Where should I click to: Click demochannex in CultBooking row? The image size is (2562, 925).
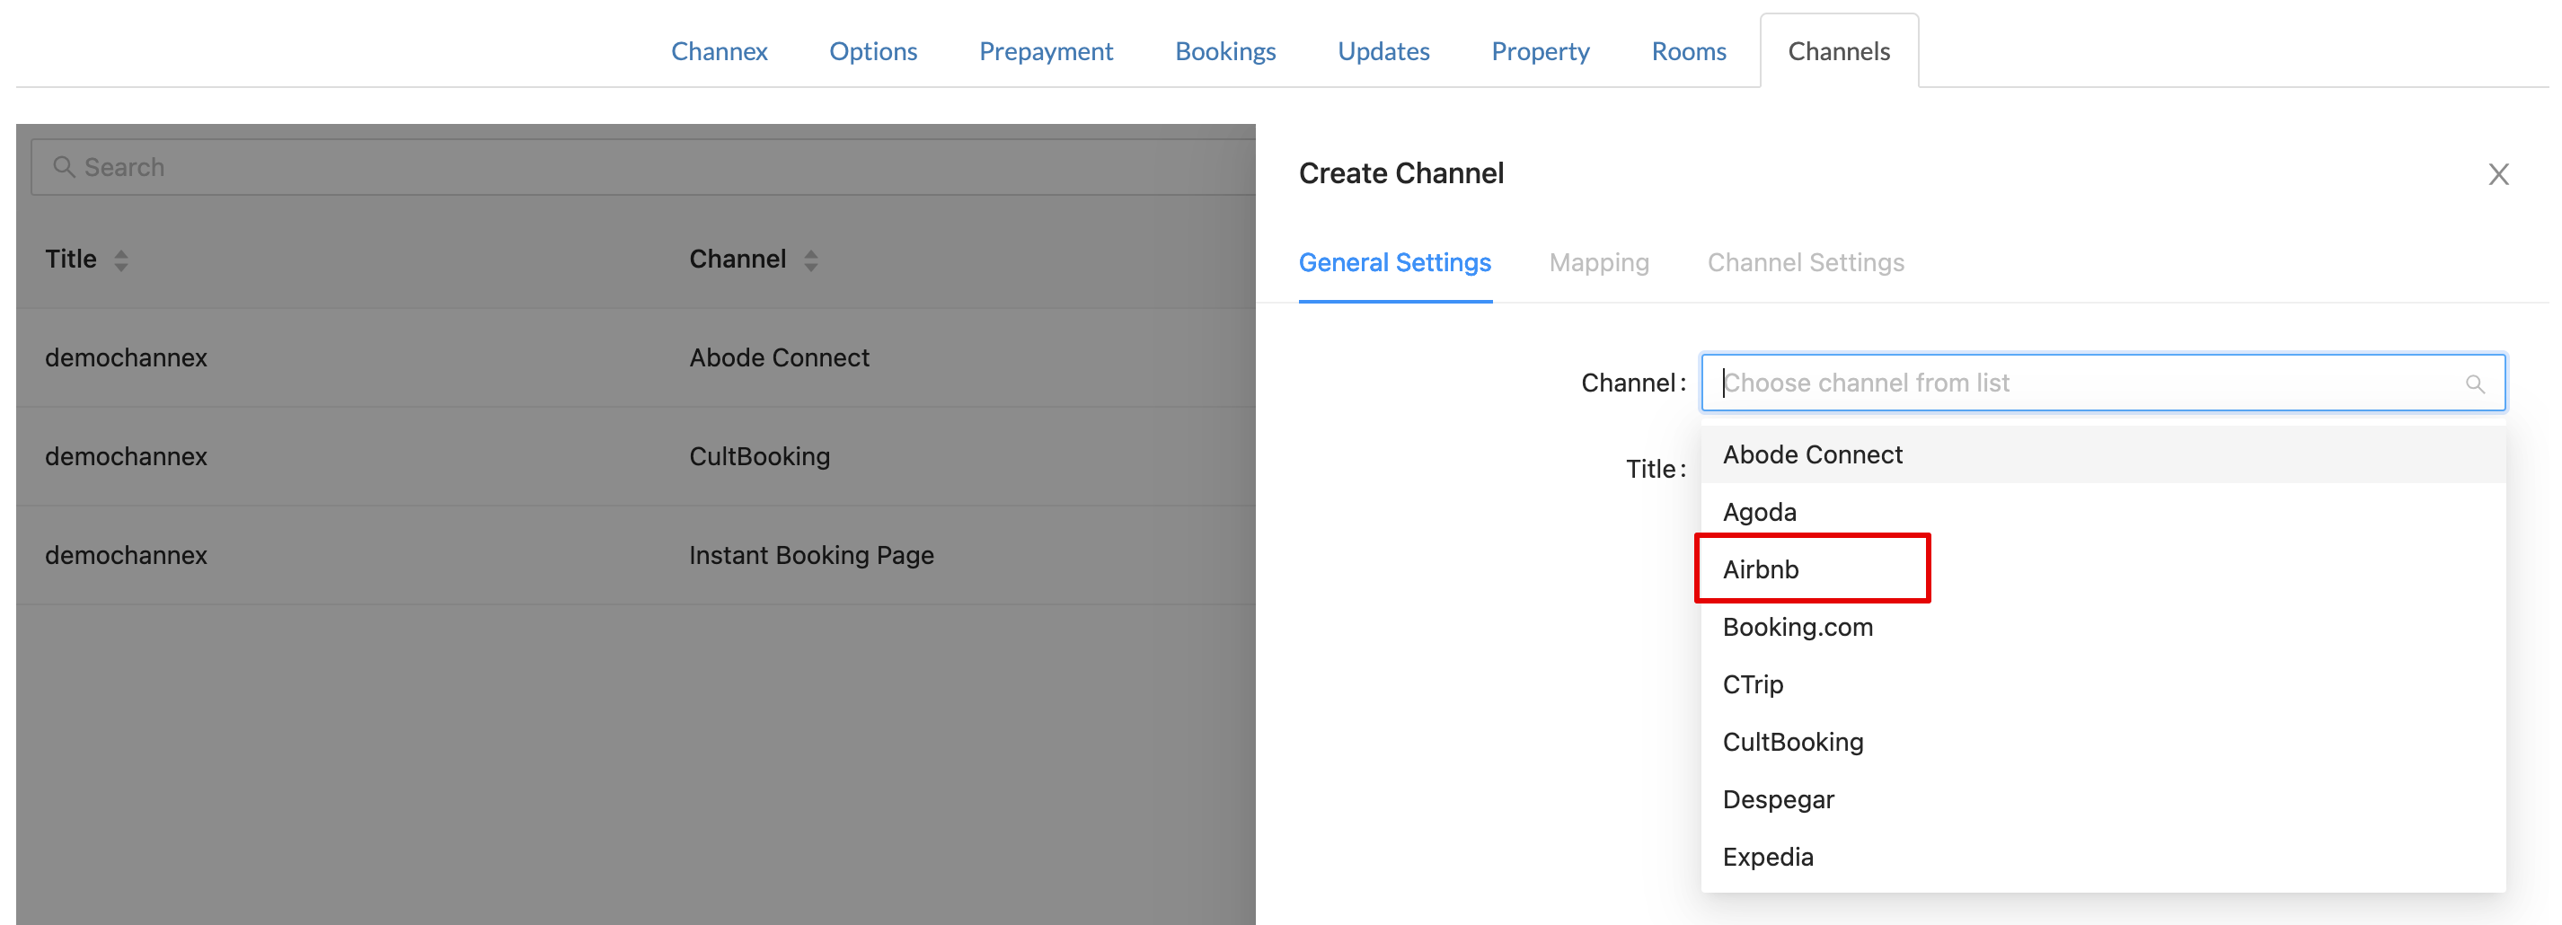point(127,456)
